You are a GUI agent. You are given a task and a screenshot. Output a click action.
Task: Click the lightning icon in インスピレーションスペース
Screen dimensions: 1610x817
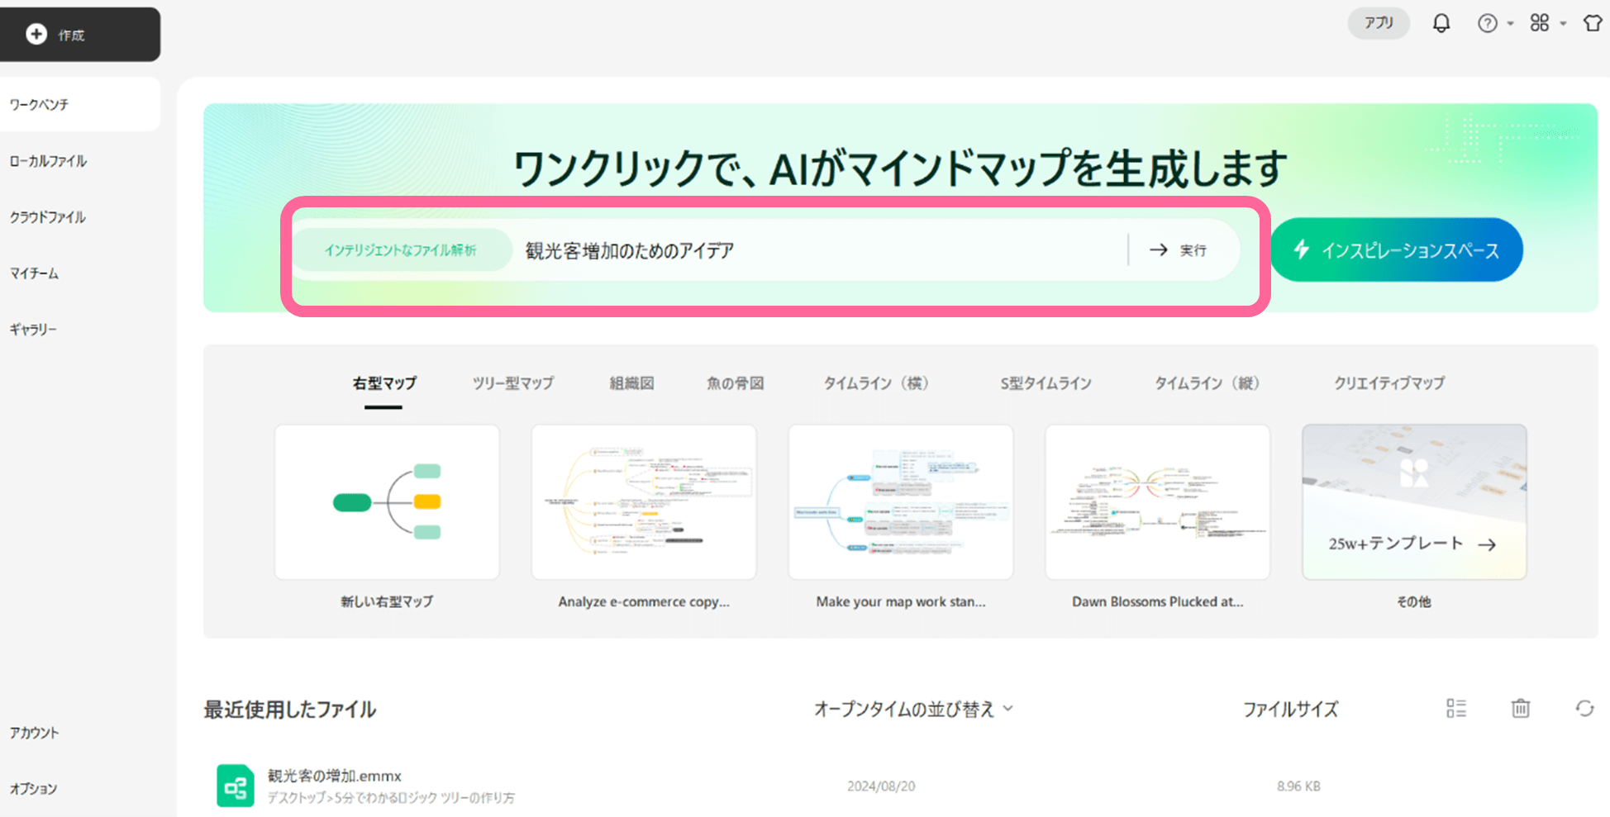[1301, 249]
